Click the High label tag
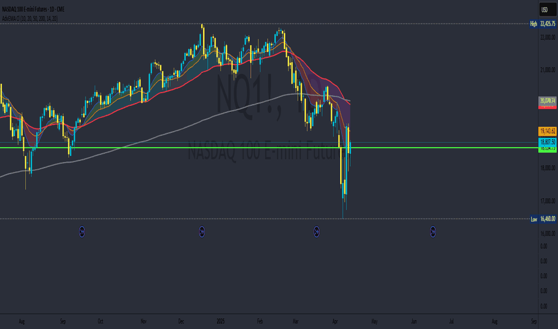This screenshot has width=558, height=329. point(533,24)
